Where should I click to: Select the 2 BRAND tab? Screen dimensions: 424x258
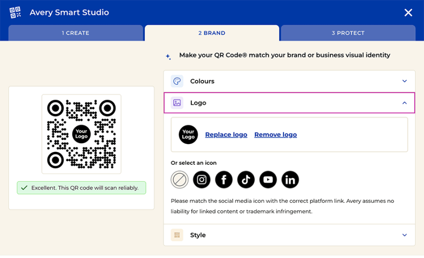(212, 33)
